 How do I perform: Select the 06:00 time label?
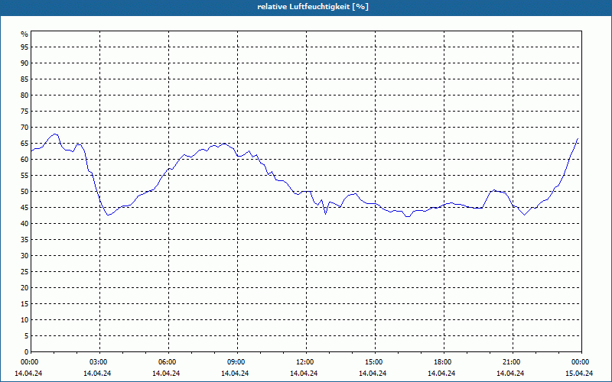tap(168, 362)
